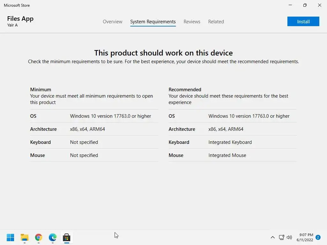Image resolution: width=327 pixels, height=245 pixels.
Task: Click the Keyboard label under Recommended
Action: pos(179,142)
